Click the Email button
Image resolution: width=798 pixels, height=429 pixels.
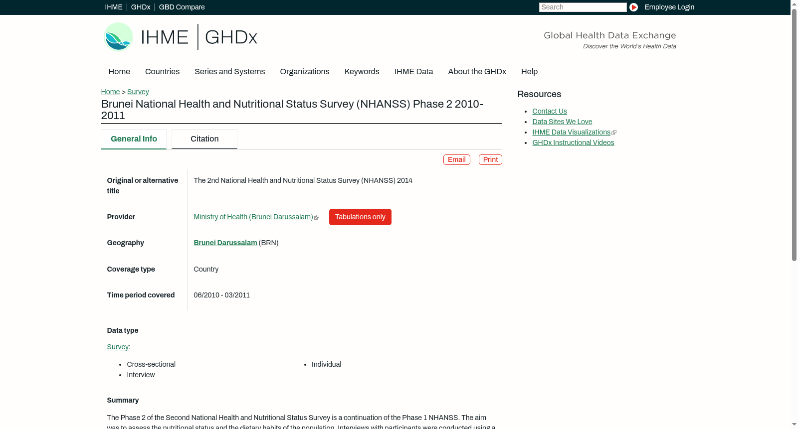457,159
